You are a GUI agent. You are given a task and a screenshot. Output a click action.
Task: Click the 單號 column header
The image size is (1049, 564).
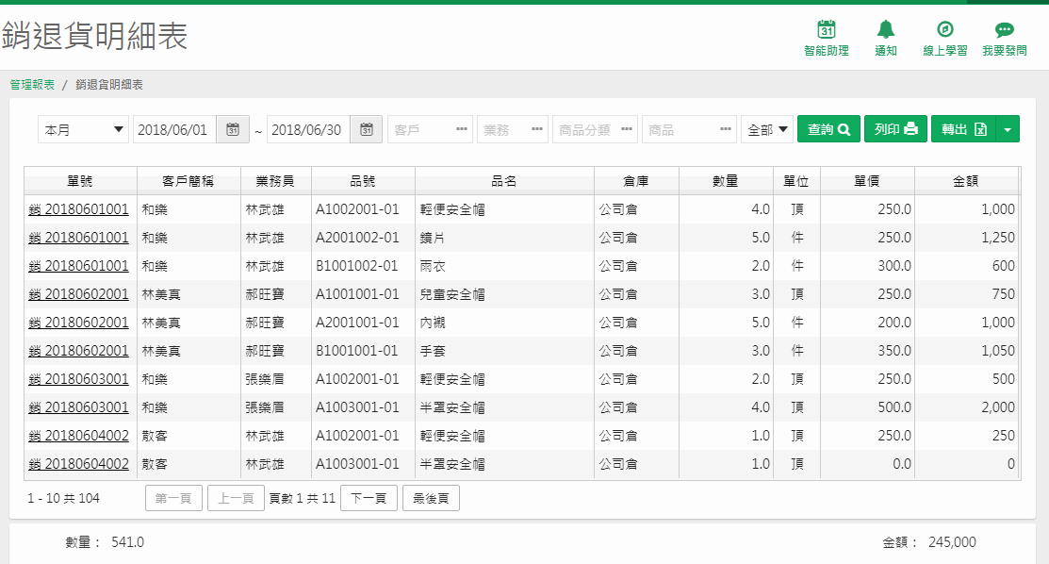(80, 181)
